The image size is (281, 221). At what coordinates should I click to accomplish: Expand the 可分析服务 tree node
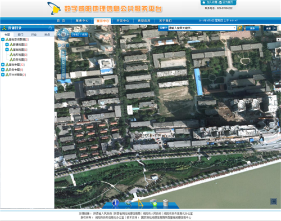pyautogui.click(x=3, y=75)
